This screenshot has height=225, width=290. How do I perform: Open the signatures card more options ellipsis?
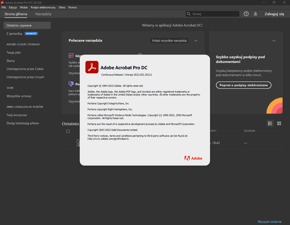point(274,40)
